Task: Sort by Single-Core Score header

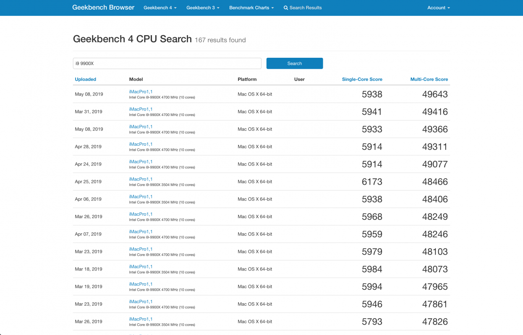Action: click(x=362, y=79)
